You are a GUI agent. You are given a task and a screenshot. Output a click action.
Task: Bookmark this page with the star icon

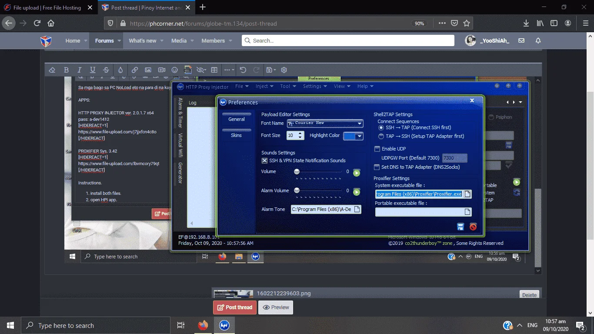467,23
